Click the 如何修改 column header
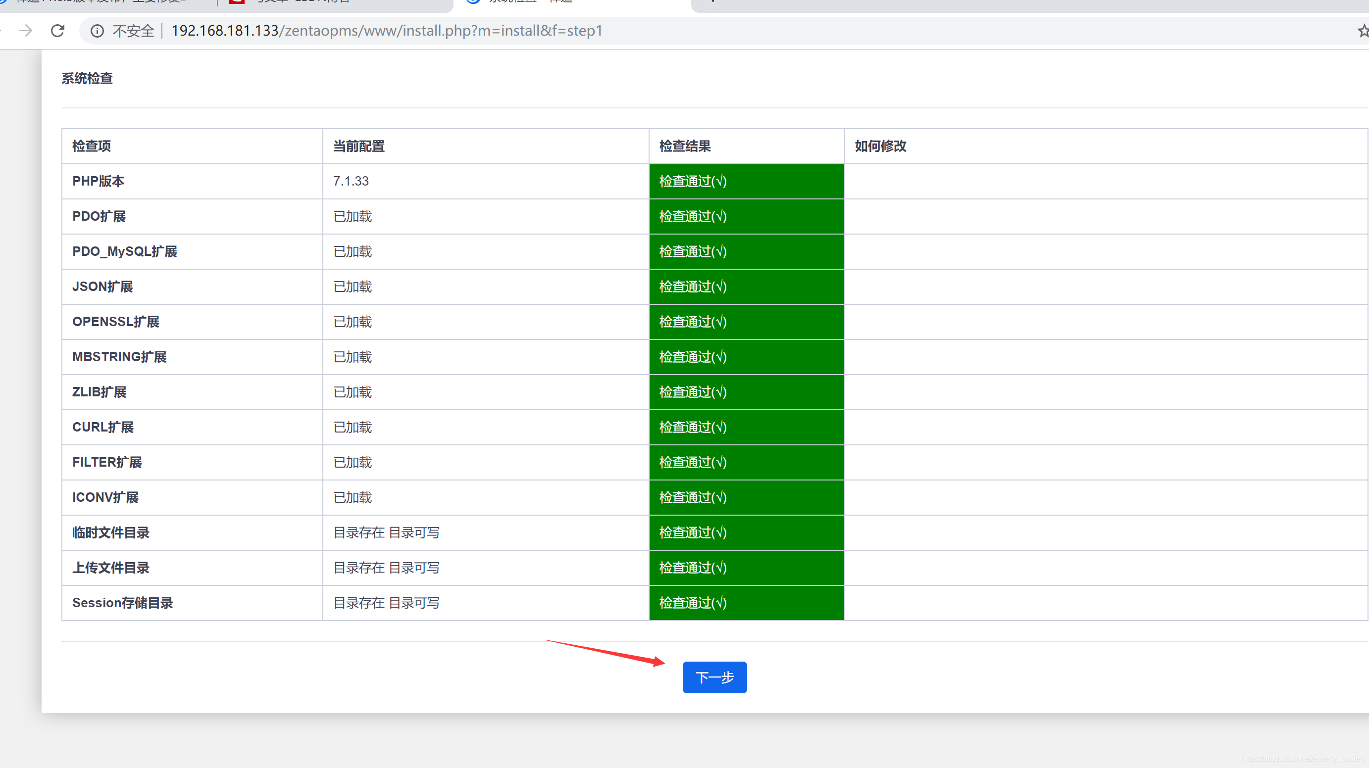The width and height of the screenshot is (1369, 768). [x=880, y=146]
